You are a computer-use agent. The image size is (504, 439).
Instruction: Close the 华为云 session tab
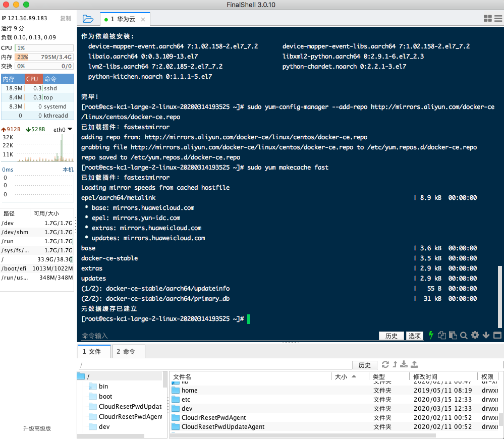click(x=143, y=20)
